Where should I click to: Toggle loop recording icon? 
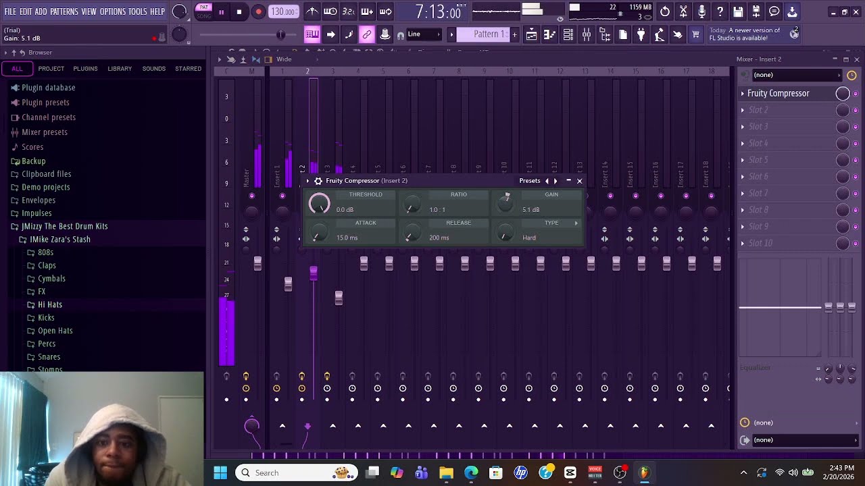point(385,11)
